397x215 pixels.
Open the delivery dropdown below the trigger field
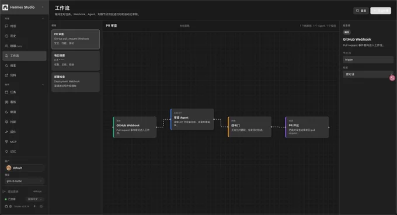point(368,74)
